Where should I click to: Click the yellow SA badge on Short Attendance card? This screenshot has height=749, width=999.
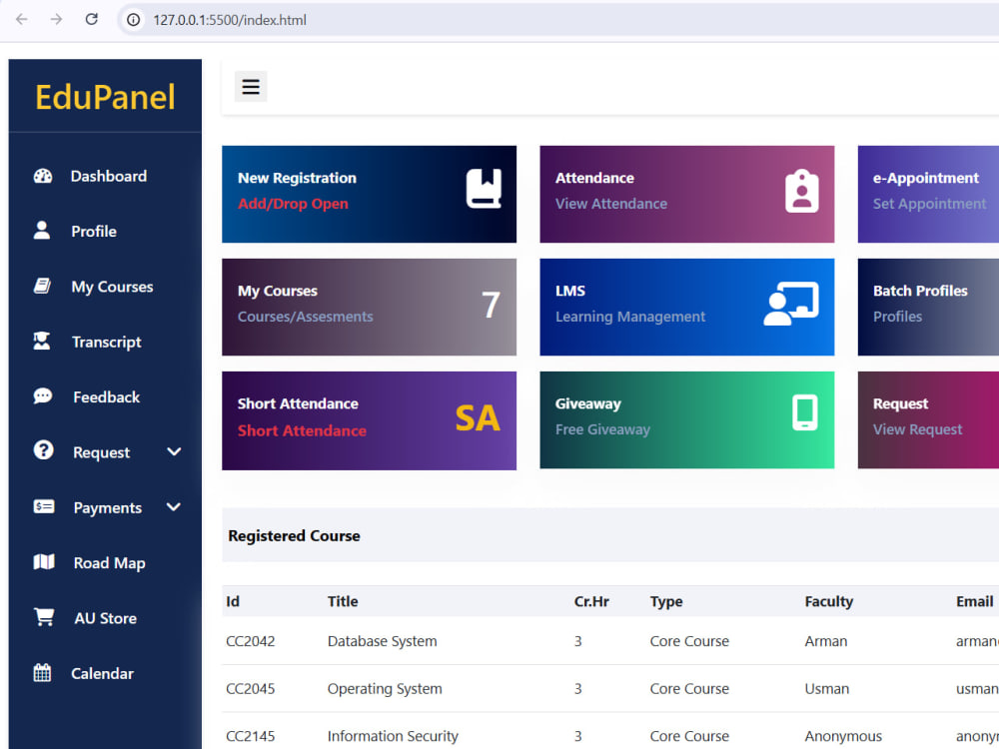478,418
